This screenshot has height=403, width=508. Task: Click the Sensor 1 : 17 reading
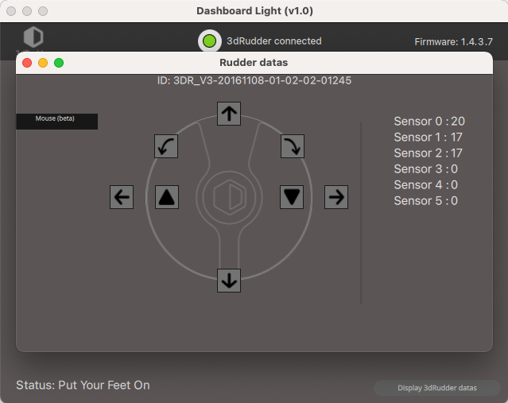click(x=428, y=138)
